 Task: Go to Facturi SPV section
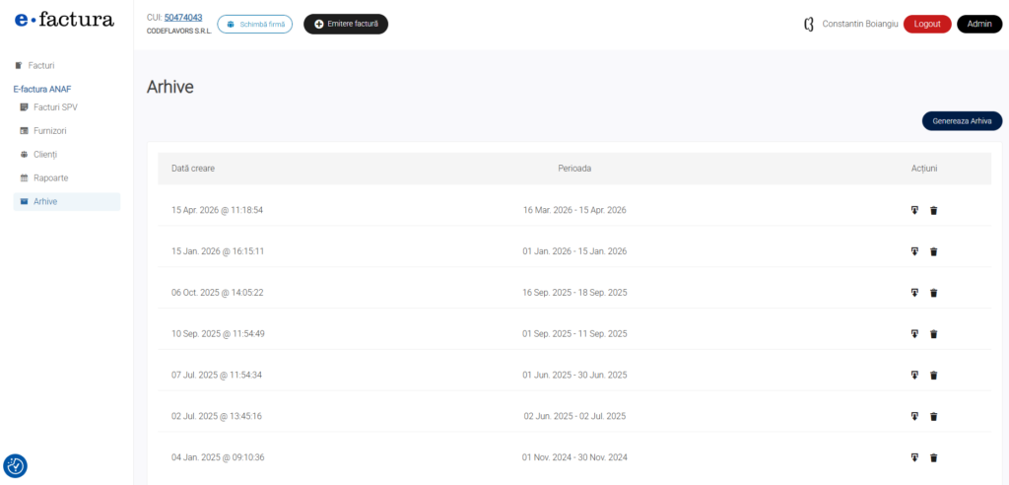55,106
